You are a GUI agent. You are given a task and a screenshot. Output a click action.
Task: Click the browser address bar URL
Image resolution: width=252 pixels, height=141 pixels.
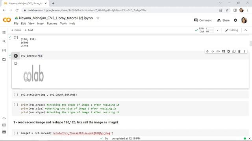pos(87,10)
